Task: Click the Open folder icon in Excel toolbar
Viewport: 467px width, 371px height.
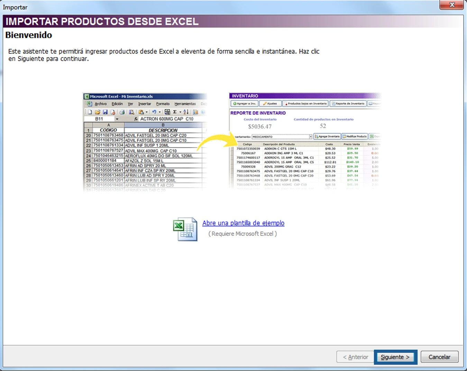Action: click(98, 112)
